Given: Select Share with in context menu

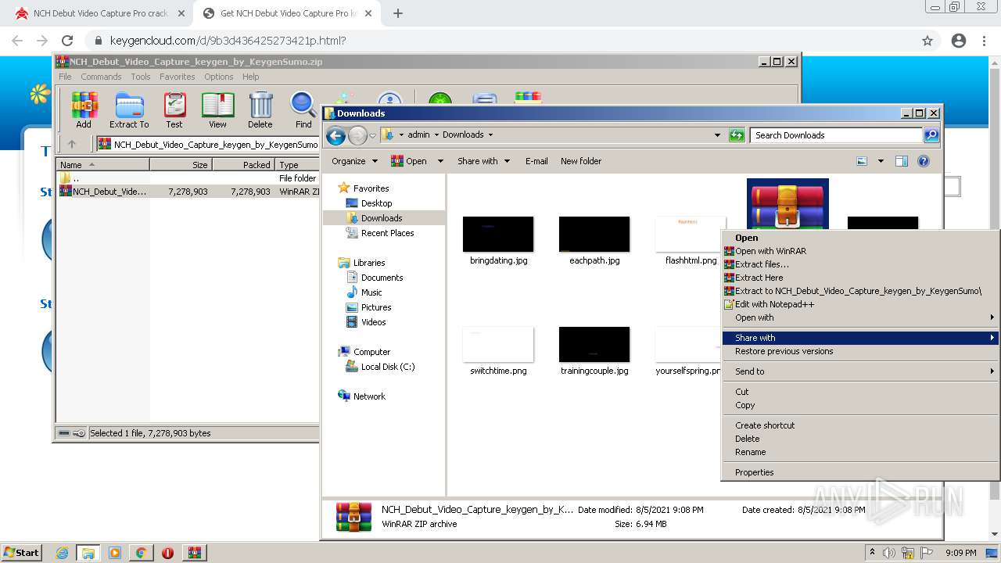Looking at the screenshot, I should coord(860,338).
